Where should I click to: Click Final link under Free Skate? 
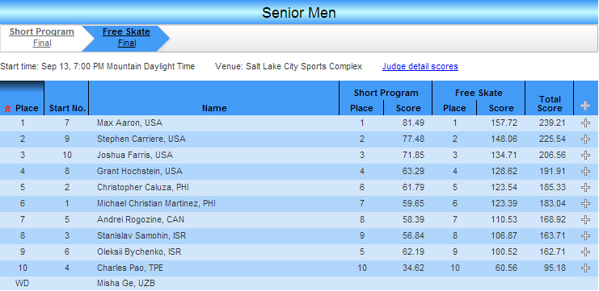(x=127, y=43)
